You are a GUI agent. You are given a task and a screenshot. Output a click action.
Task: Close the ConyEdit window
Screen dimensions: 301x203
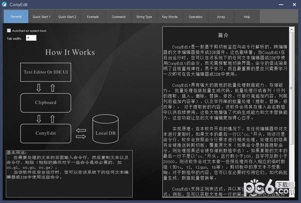click(294, 6)
